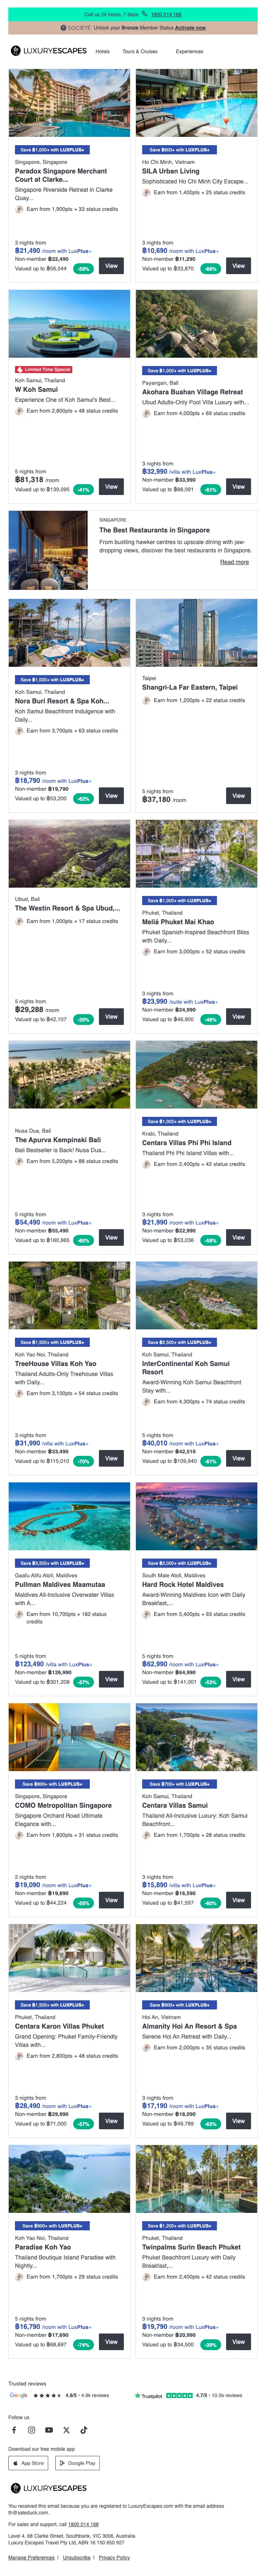
Task: Open the Experiences menu item
Action: point(189,51)
